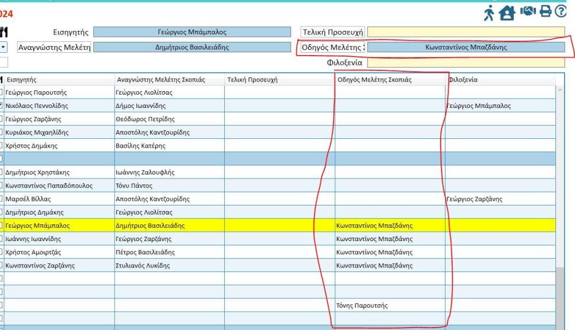This screenshot has width=575, height=330.
Task: Tick checkbox beside Χρήστος Δημάκης
Action: pos(2,146)
